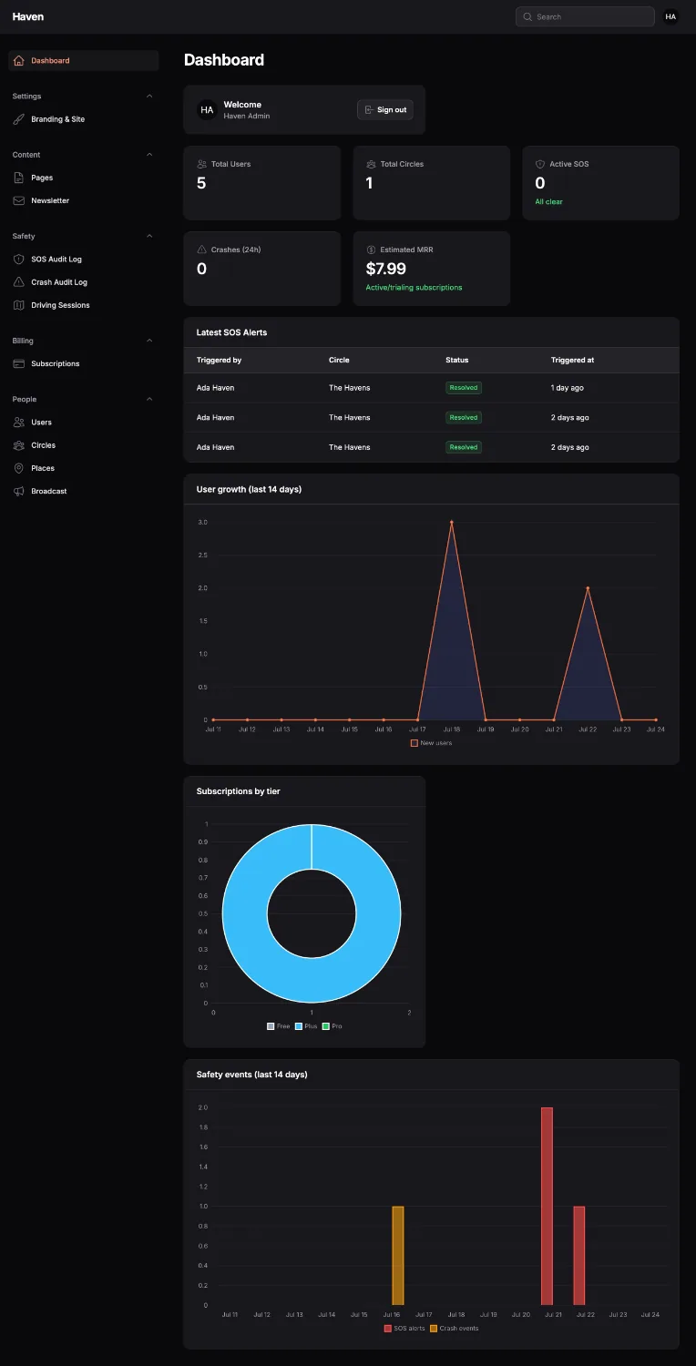Collapse the People sidebar section
The width and height of the screenshot is (696, 1366).
pos(149,400)
